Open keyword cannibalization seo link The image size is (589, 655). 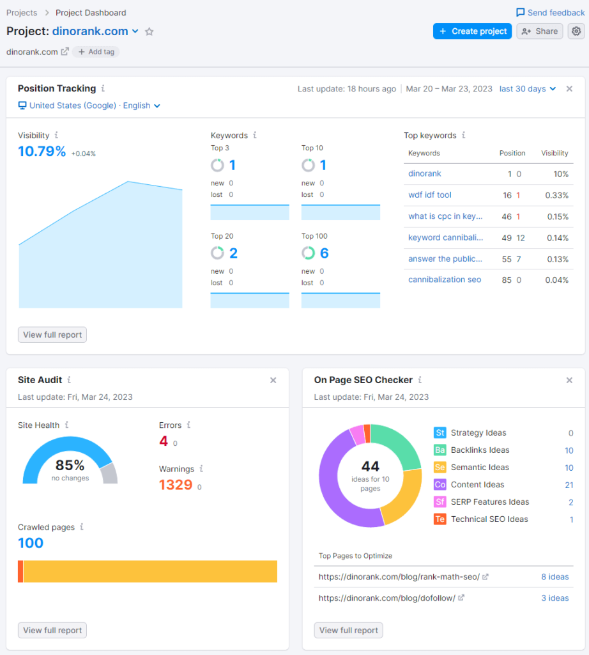tap(444, 280)
